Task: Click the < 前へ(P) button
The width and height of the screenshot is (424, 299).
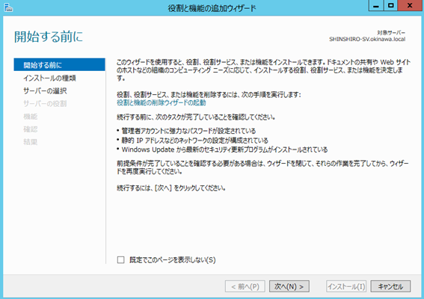Action: pyautogui.click(x=245, y=286)
